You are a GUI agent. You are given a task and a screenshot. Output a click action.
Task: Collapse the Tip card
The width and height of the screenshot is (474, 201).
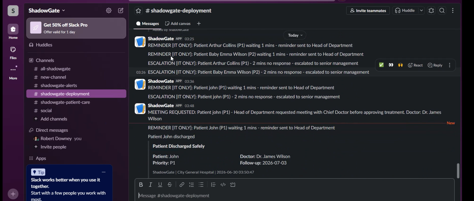(104, 172)
